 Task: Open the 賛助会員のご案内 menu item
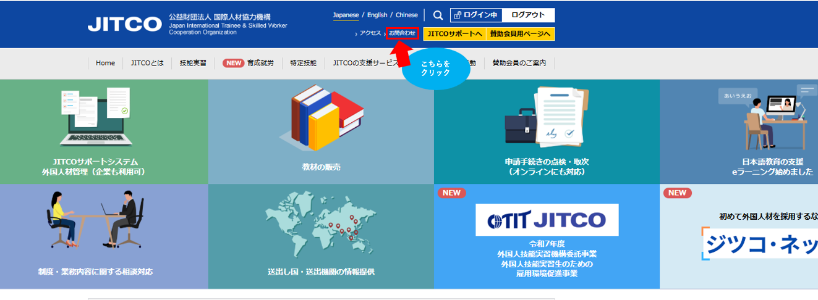click(519, 63)
